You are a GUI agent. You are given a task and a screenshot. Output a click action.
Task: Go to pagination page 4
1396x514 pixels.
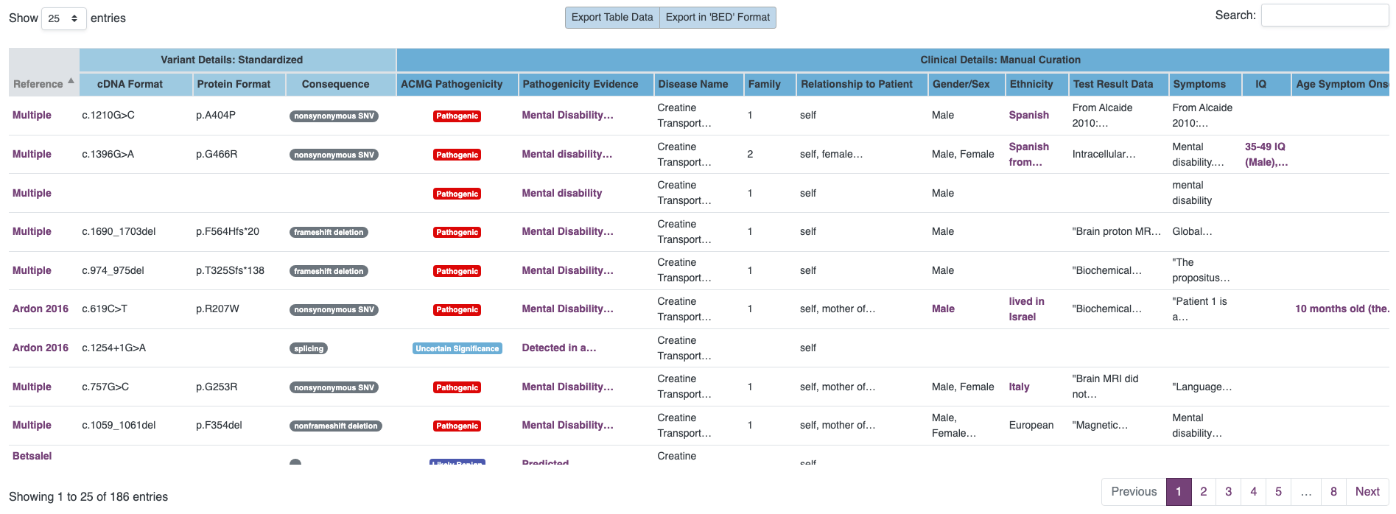pos(1254,492)
